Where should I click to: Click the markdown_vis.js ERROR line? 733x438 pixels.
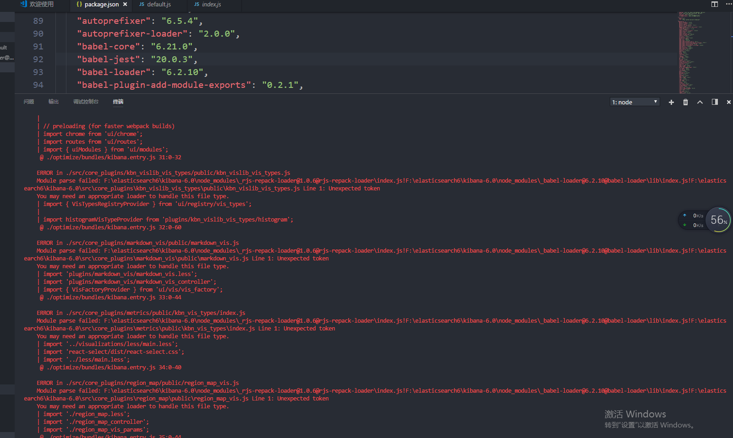(x=138, y=243)
